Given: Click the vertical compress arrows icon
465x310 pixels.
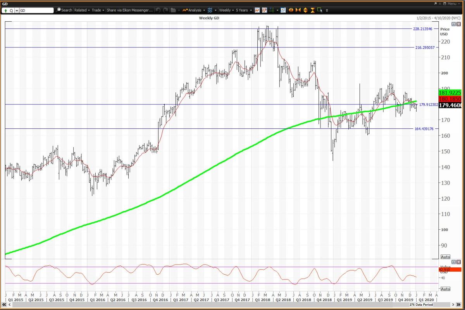Looking at the screenshot, I should point(312,10).
